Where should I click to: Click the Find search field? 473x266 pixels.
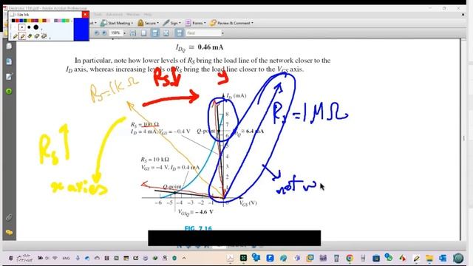pyautogui.click(x=204, y=33)
